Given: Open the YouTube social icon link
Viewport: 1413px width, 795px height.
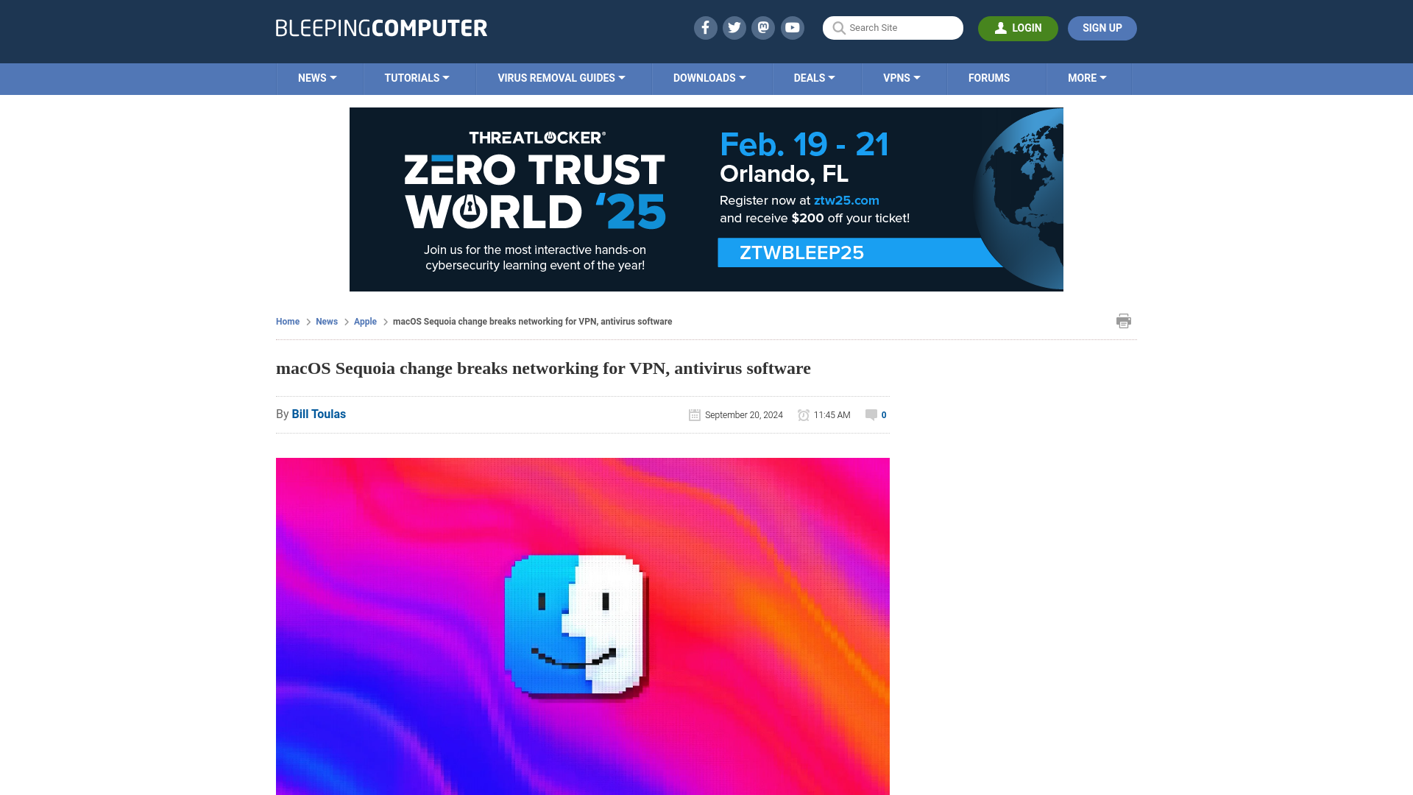Looking at the screenshot, I should pos(793,28).
